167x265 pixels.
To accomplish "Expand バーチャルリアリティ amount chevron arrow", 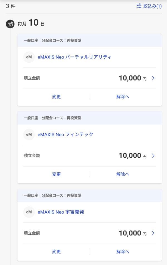I will 153,78.
